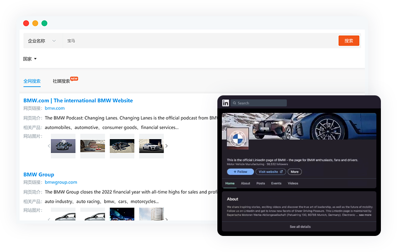397x252 pixels.
Task: Open the LinkedIn More button
Action: coord(294,172)
